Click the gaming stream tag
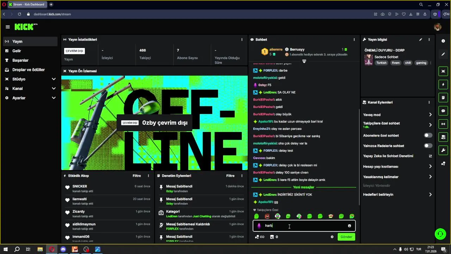 click(421, 63)
